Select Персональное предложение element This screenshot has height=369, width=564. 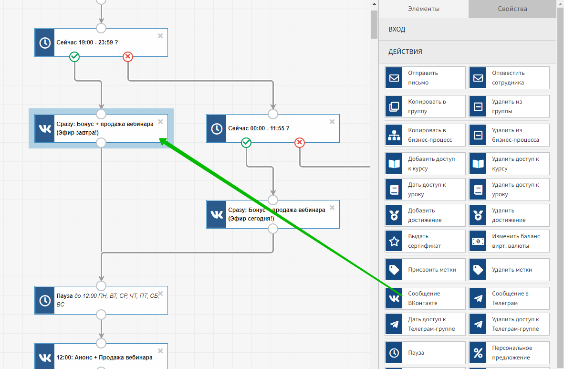pyautogui.click(x=509, y=353)
